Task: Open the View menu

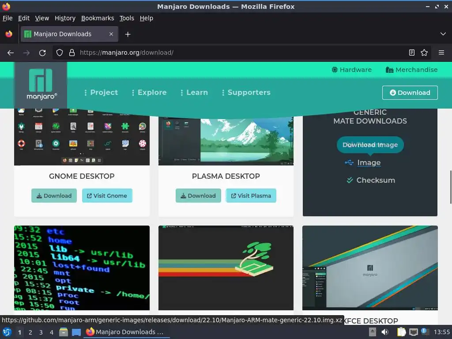Action: coord(42,18)
